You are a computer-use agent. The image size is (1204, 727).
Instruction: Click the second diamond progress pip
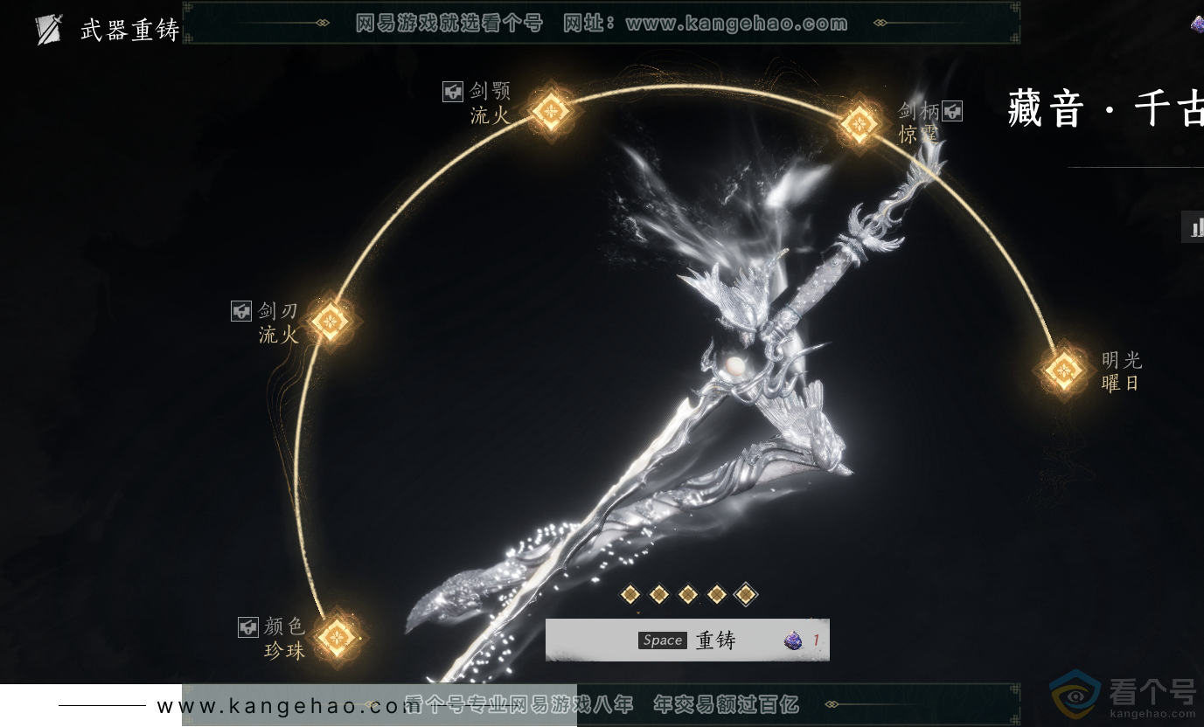coord(659,594)
